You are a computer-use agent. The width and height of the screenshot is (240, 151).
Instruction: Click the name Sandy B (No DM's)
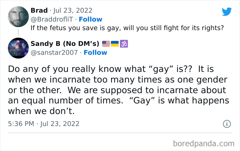coord(65,43)
